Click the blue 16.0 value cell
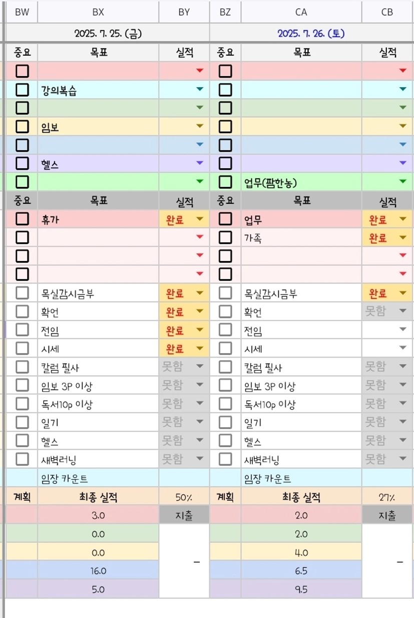 click(x=98, y=570)
